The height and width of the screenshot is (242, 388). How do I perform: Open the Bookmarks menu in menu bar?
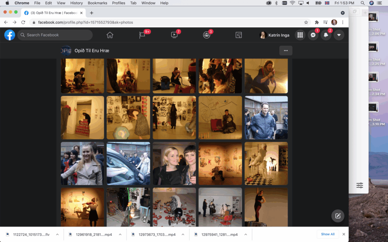click(97, 3)
